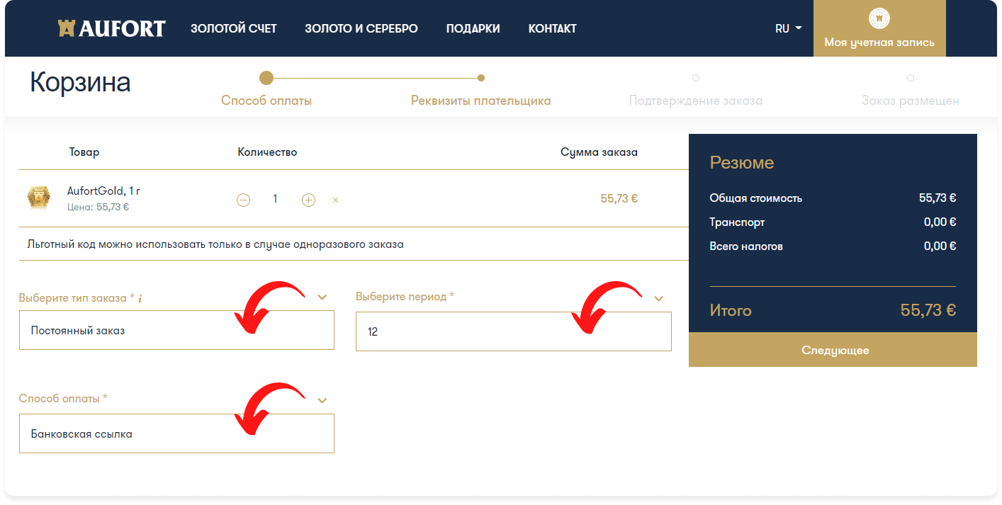Screen dimensions: 1002x505
Task: Open the Золото и серебро menu item
Action: click(361, 29)
